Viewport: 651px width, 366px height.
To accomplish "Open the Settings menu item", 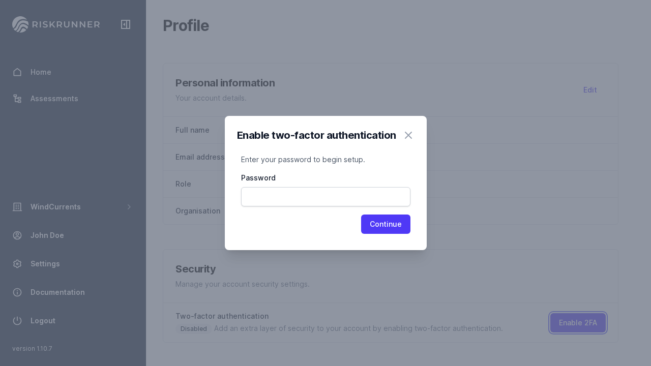I will [45, 264].
